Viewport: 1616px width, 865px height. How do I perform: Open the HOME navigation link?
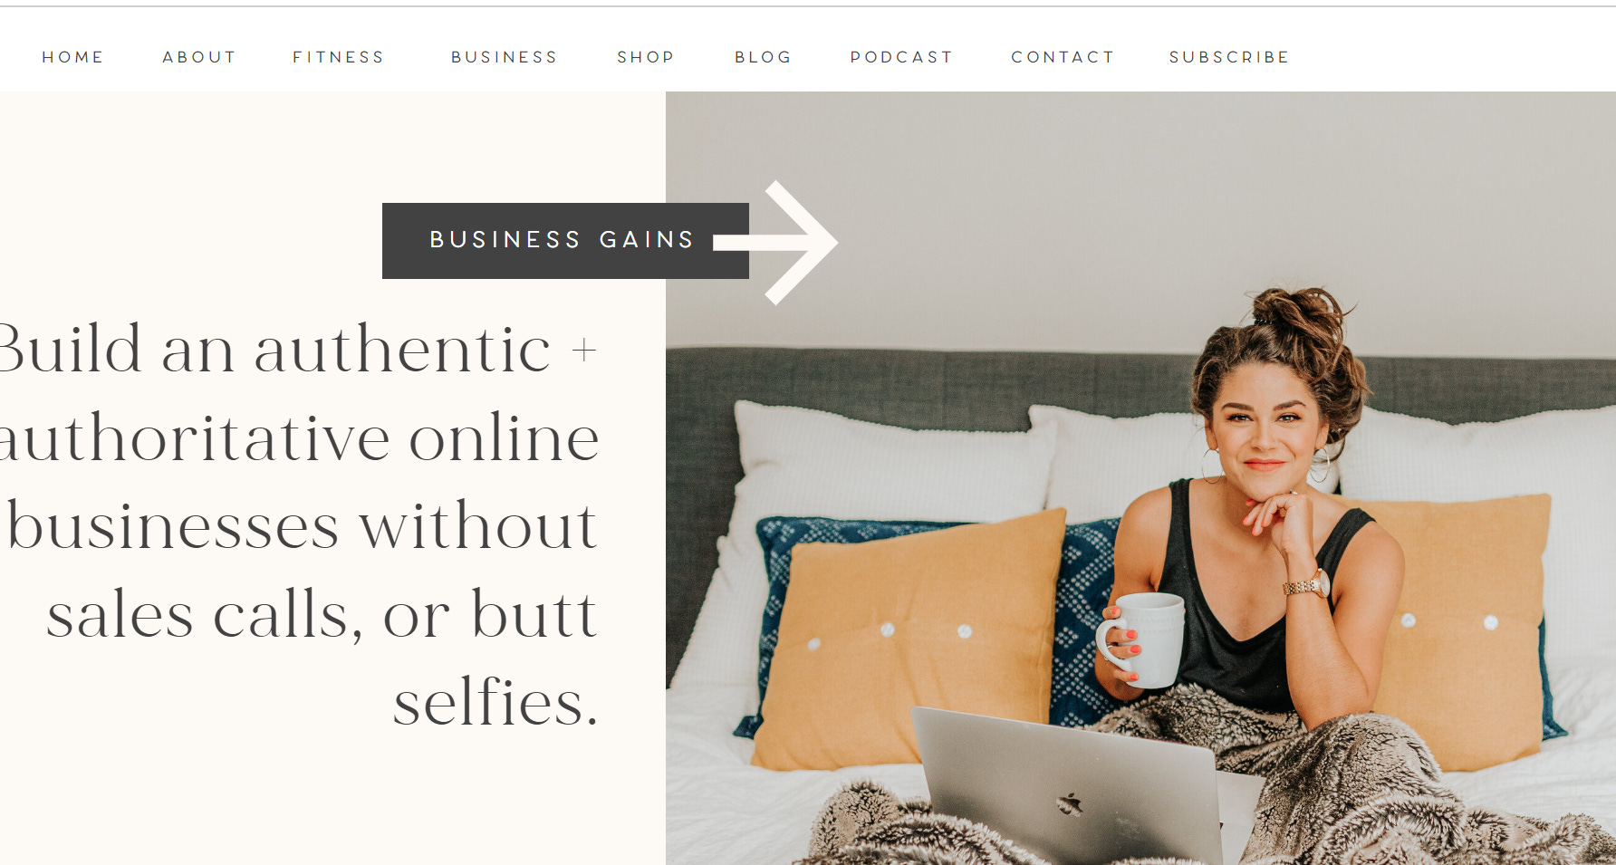(72, 57)
